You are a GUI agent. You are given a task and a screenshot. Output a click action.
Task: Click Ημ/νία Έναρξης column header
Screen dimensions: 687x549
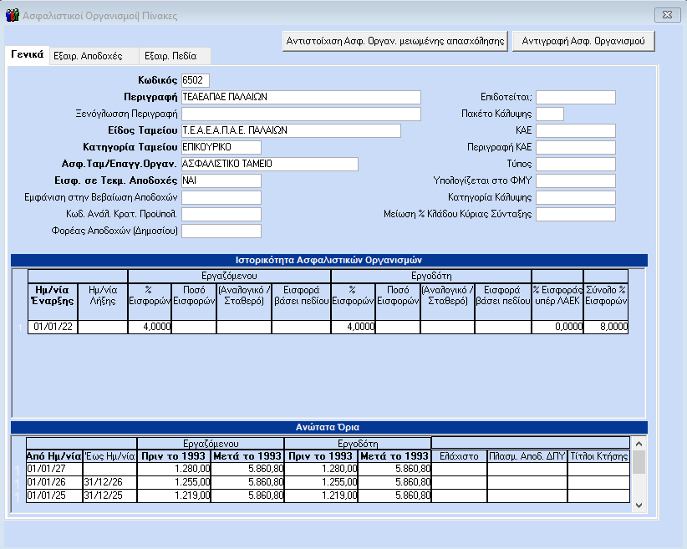53,301
